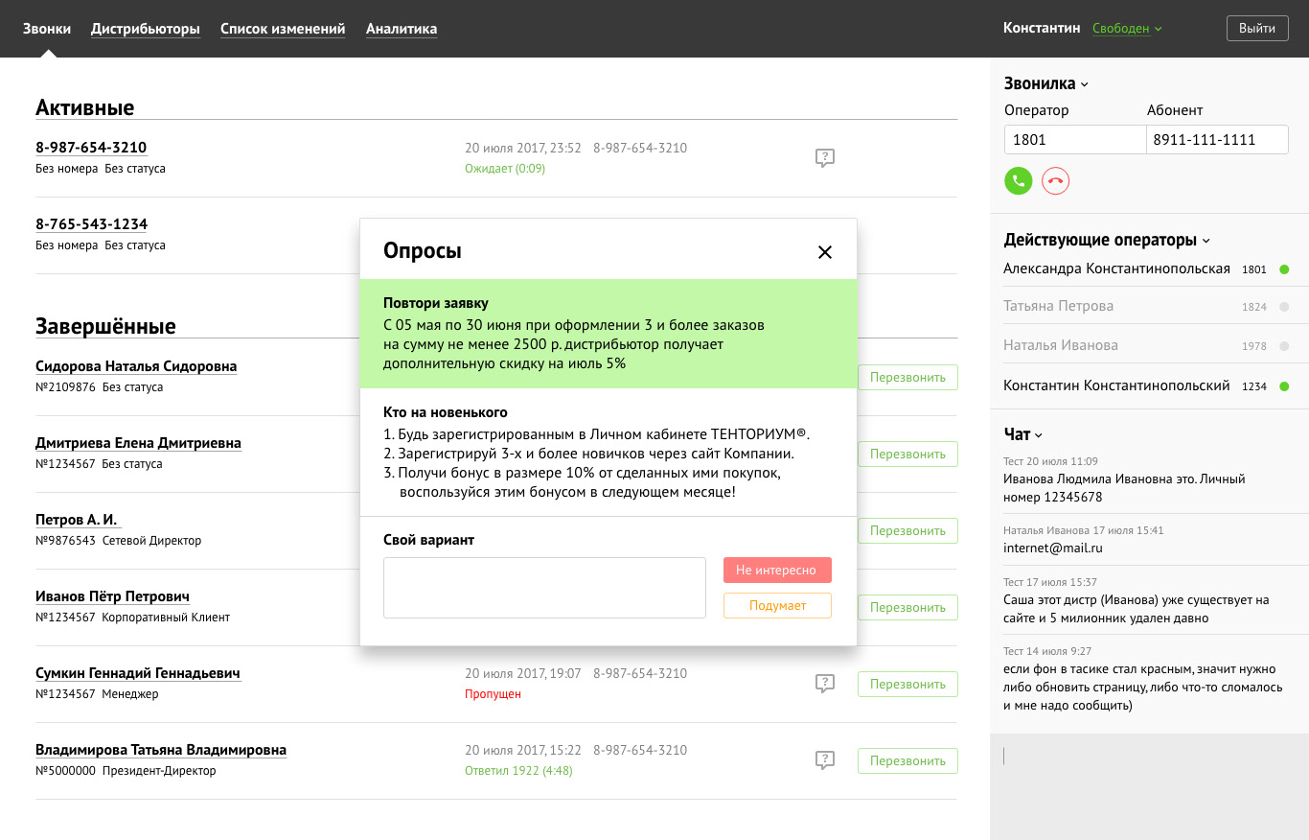Mark survey result as Не интересно
The width and height of the screenshot is (1309, 840).
pos(777,570)
